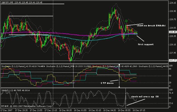
Task: Click the 80 level on the multi-timeframe stochastic scale
Action: 170,69
